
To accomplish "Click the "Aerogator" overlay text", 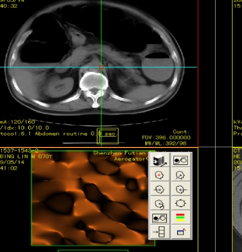I will pos(130,159).
